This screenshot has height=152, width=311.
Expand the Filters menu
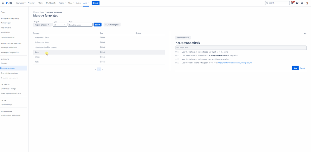41,3
